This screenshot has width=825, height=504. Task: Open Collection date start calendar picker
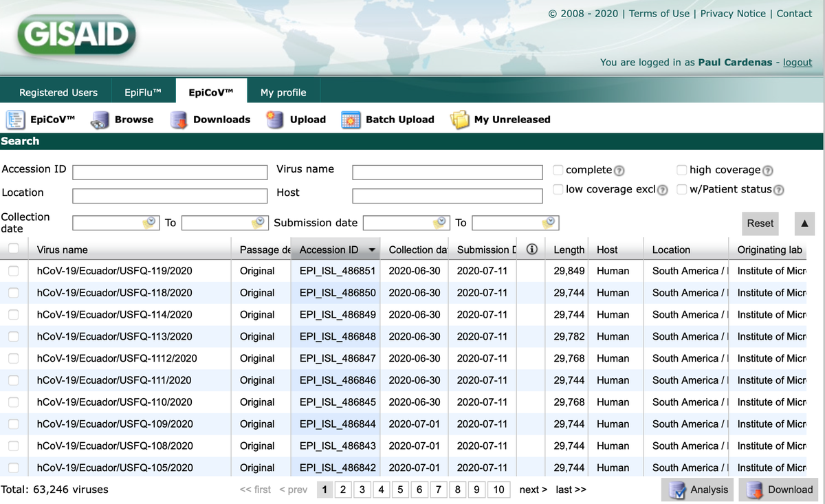pyautogui.click(x=149, y=223)
